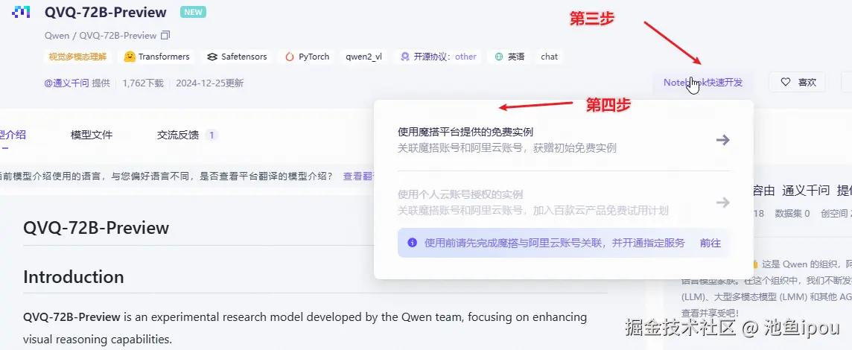This screenshot has height=350, width=852.
Task: Copy the Qwen / QVQ-72B-Preview model path
Action: (166, 35)
